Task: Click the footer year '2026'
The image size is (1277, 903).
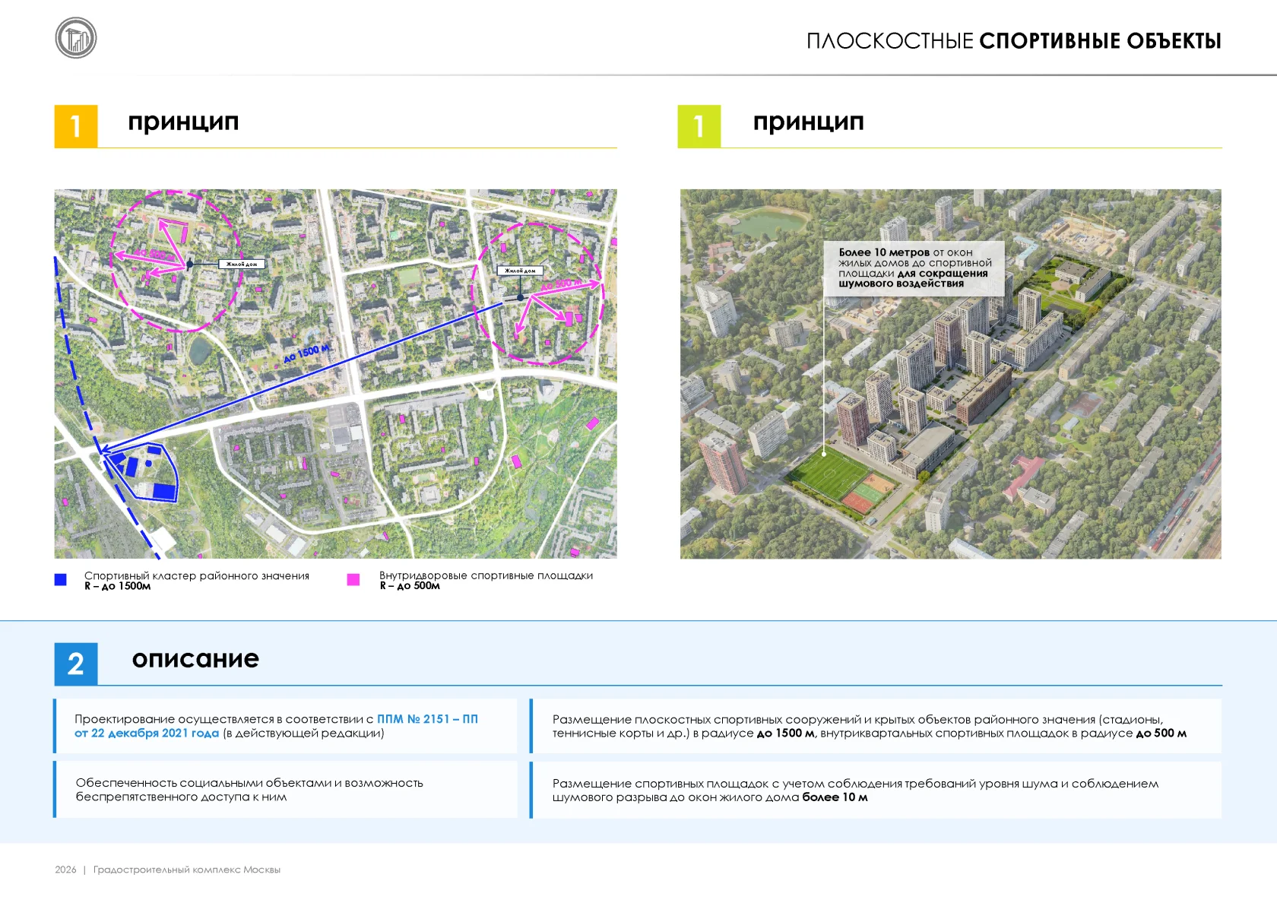Action: point(65,870)
